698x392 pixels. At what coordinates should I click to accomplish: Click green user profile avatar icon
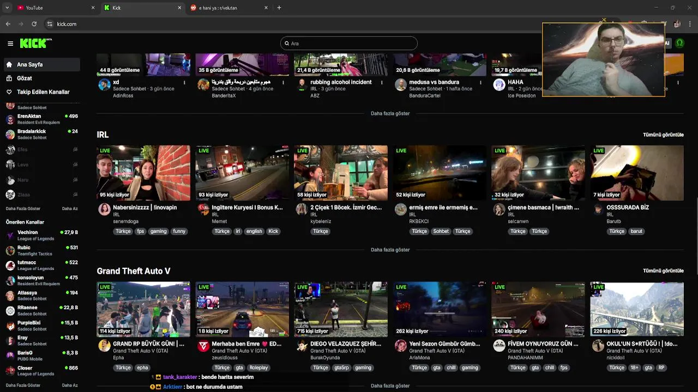[679, 43]
